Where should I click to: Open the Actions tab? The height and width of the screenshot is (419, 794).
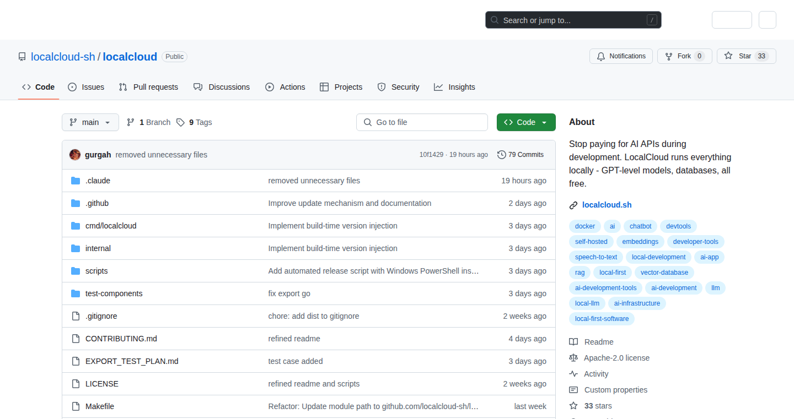tap(285, 87)
